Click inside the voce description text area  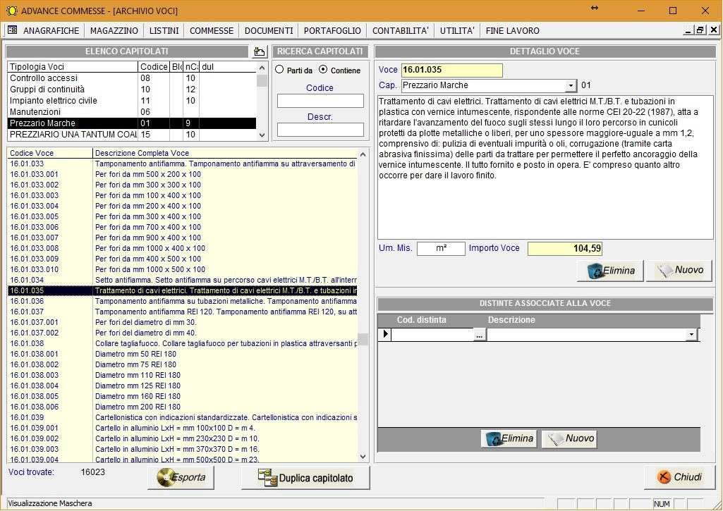pos(545,167)
